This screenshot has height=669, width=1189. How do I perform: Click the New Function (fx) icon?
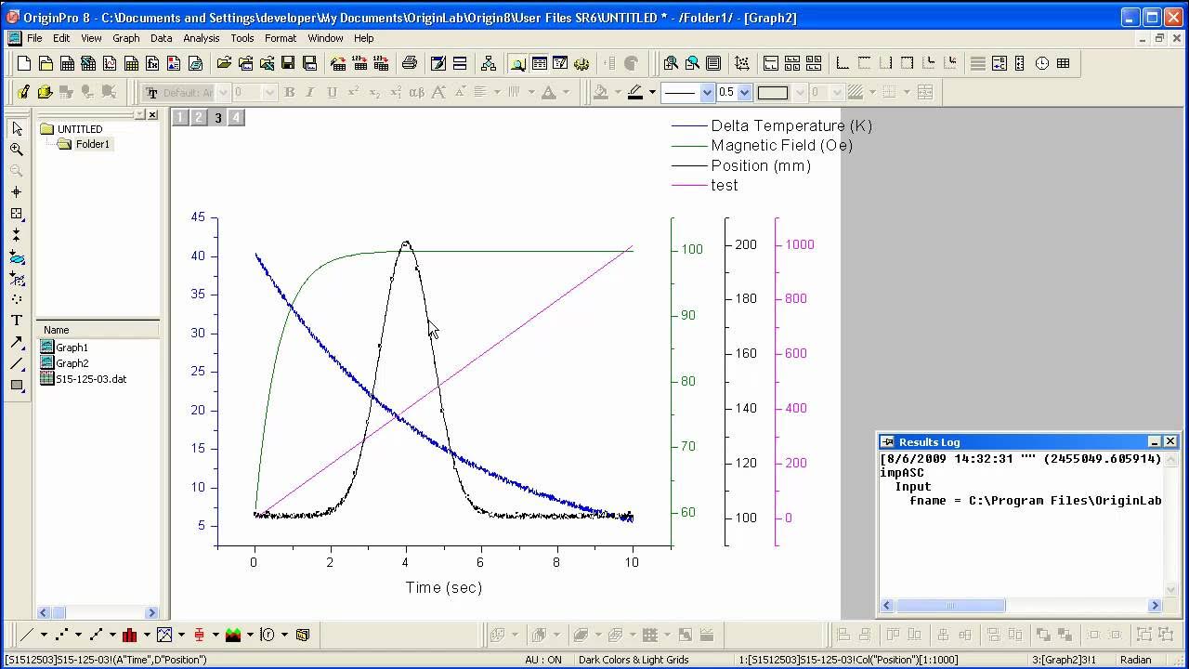[152, 63]
